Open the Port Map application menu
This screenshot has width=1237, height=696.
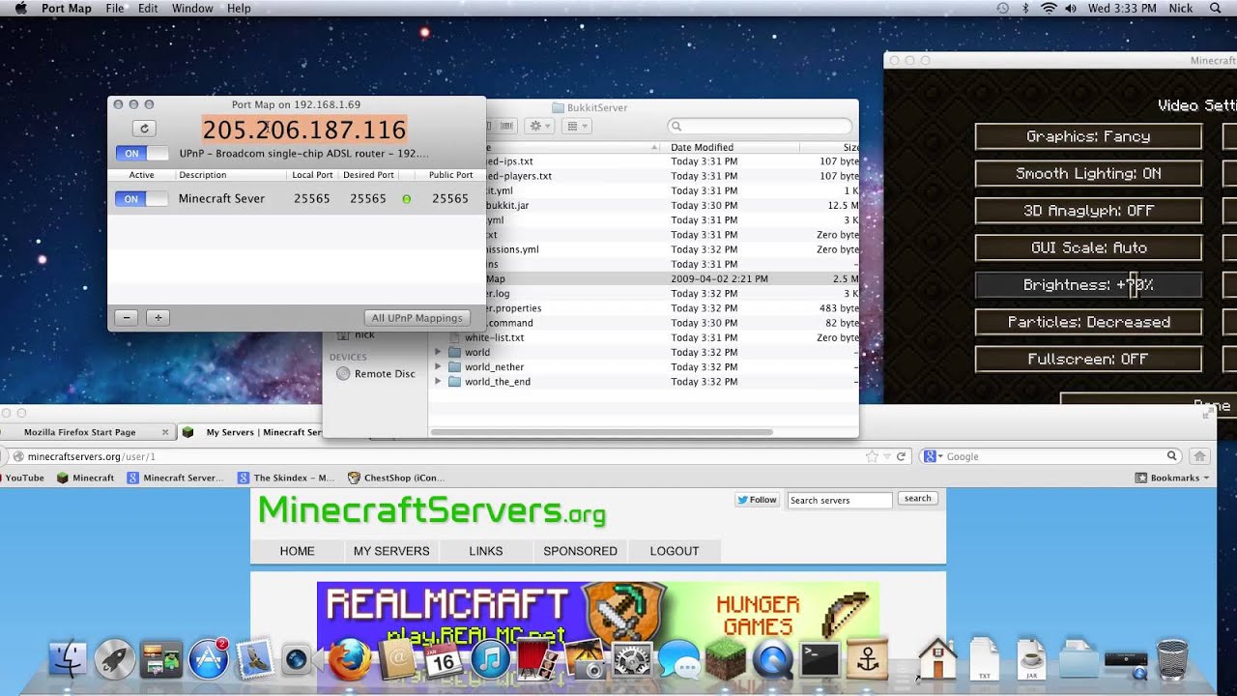pos(67,8)
